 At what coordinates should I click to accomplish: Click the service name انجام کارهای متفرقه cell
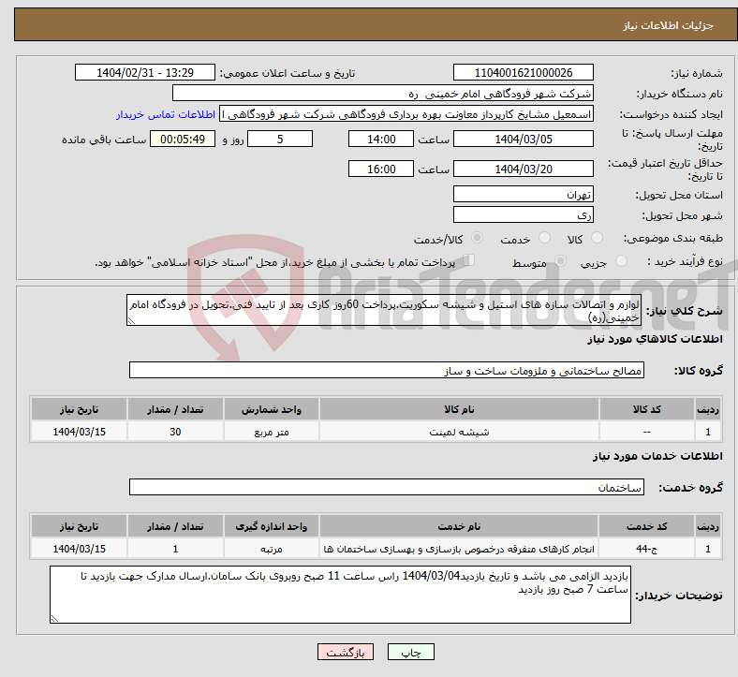[x=459, y=549]
